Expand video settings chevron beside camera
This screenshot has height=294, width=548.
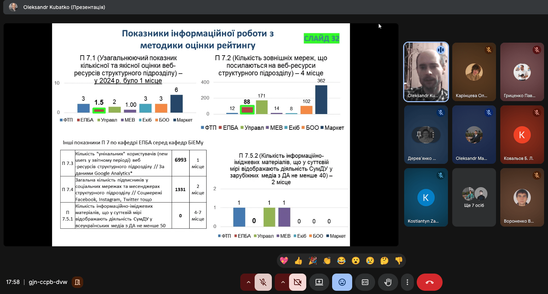click(283, 282)
